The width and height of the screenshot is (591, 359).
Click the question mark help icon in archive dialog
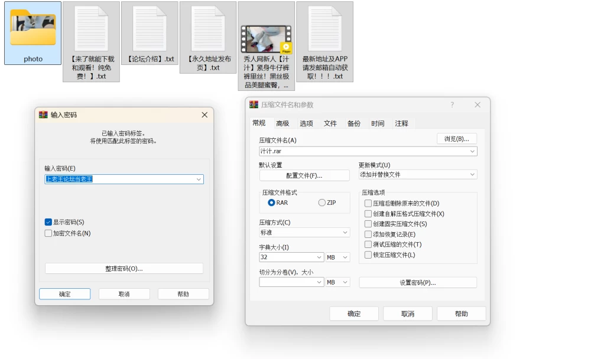(452, 105)
